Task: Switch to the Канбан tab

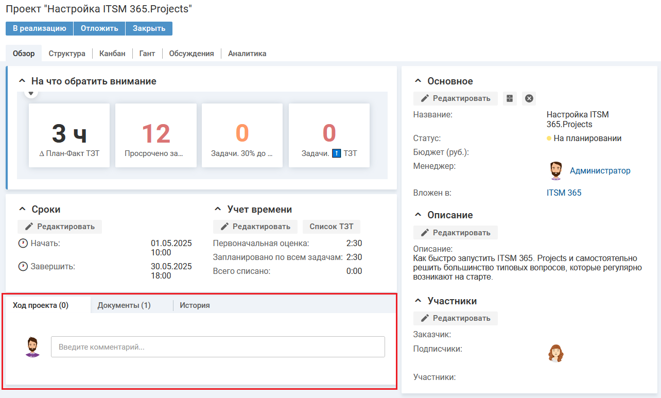Action: click(112, 54)
